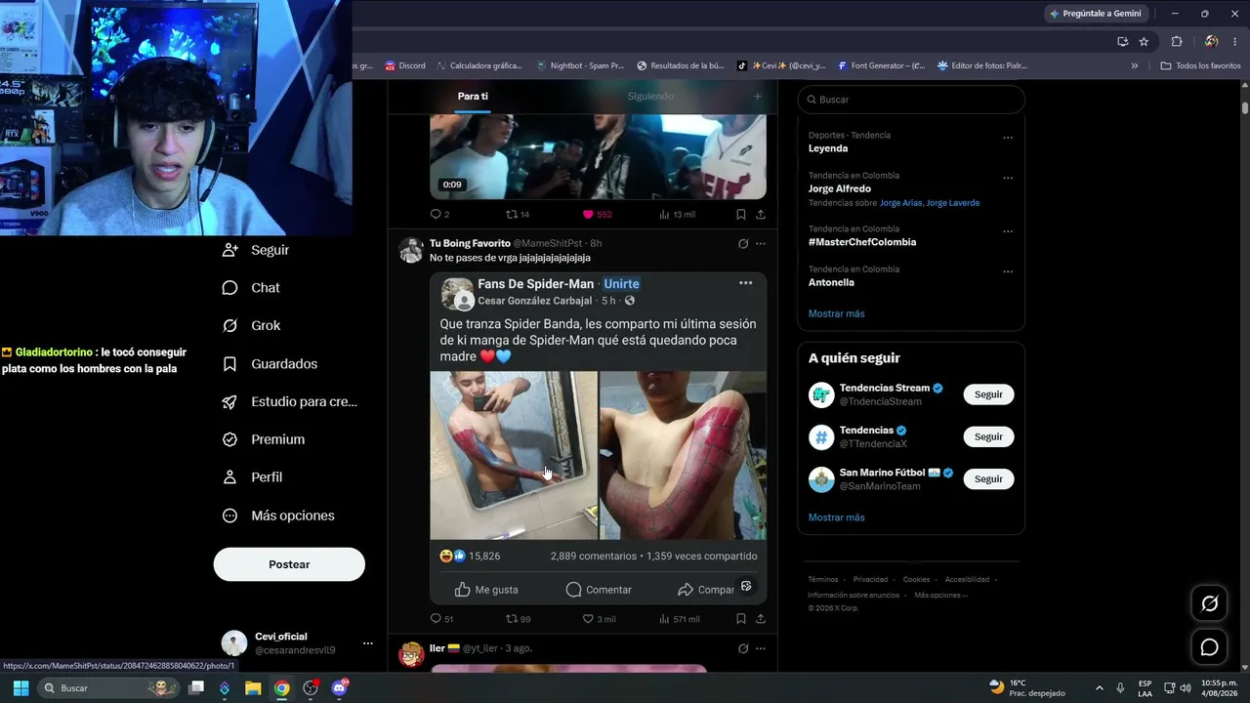Open the mirror selfie Spider-Man sleeve photo
Viewport: 1250px width, 703px height.
pyautogui.click(x=514, y=455)
